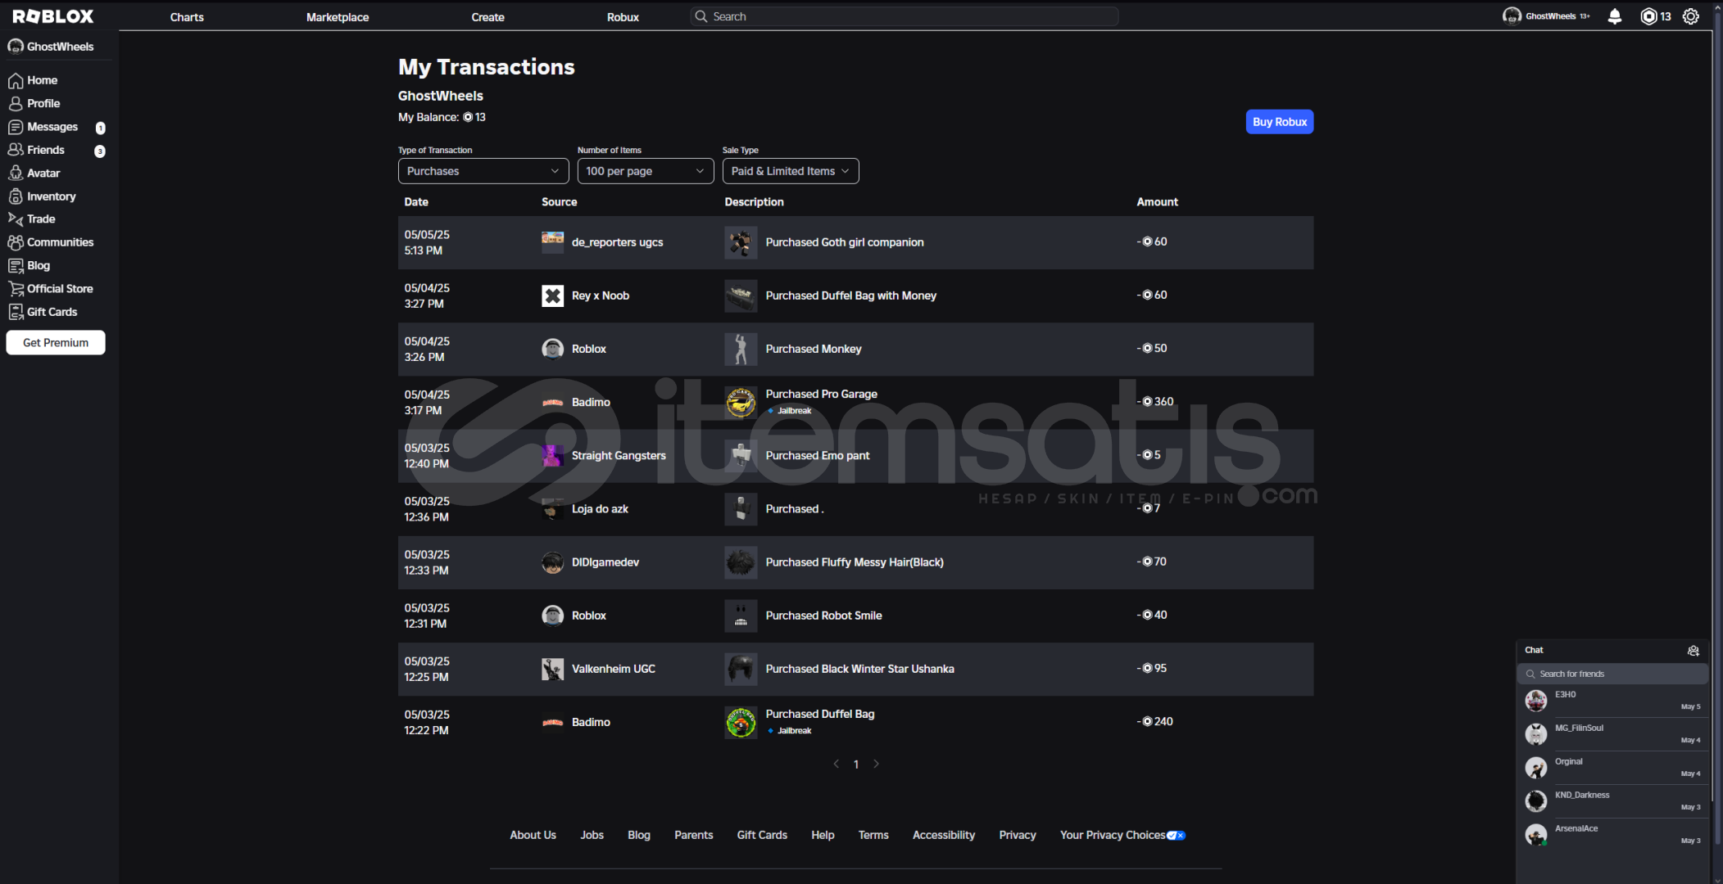Open the Parents footer link

(693, 835)
